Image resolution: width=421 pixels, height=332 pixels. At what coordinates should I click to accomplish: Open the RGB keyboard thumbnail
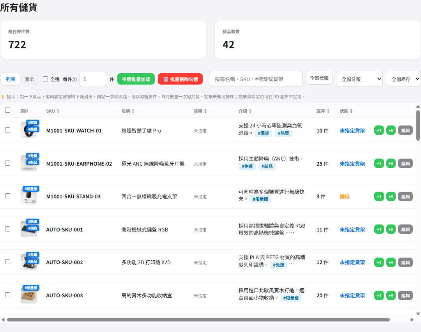tap(29, 229)
